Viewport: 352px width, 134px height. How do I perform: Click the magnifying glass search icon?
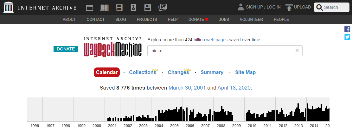320,7
